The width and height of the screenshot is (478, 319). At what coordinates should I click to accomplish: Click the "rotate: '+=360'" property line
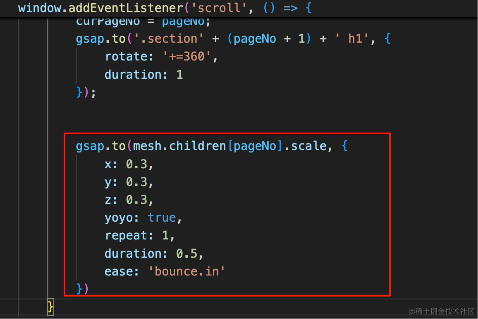[161, 56]
